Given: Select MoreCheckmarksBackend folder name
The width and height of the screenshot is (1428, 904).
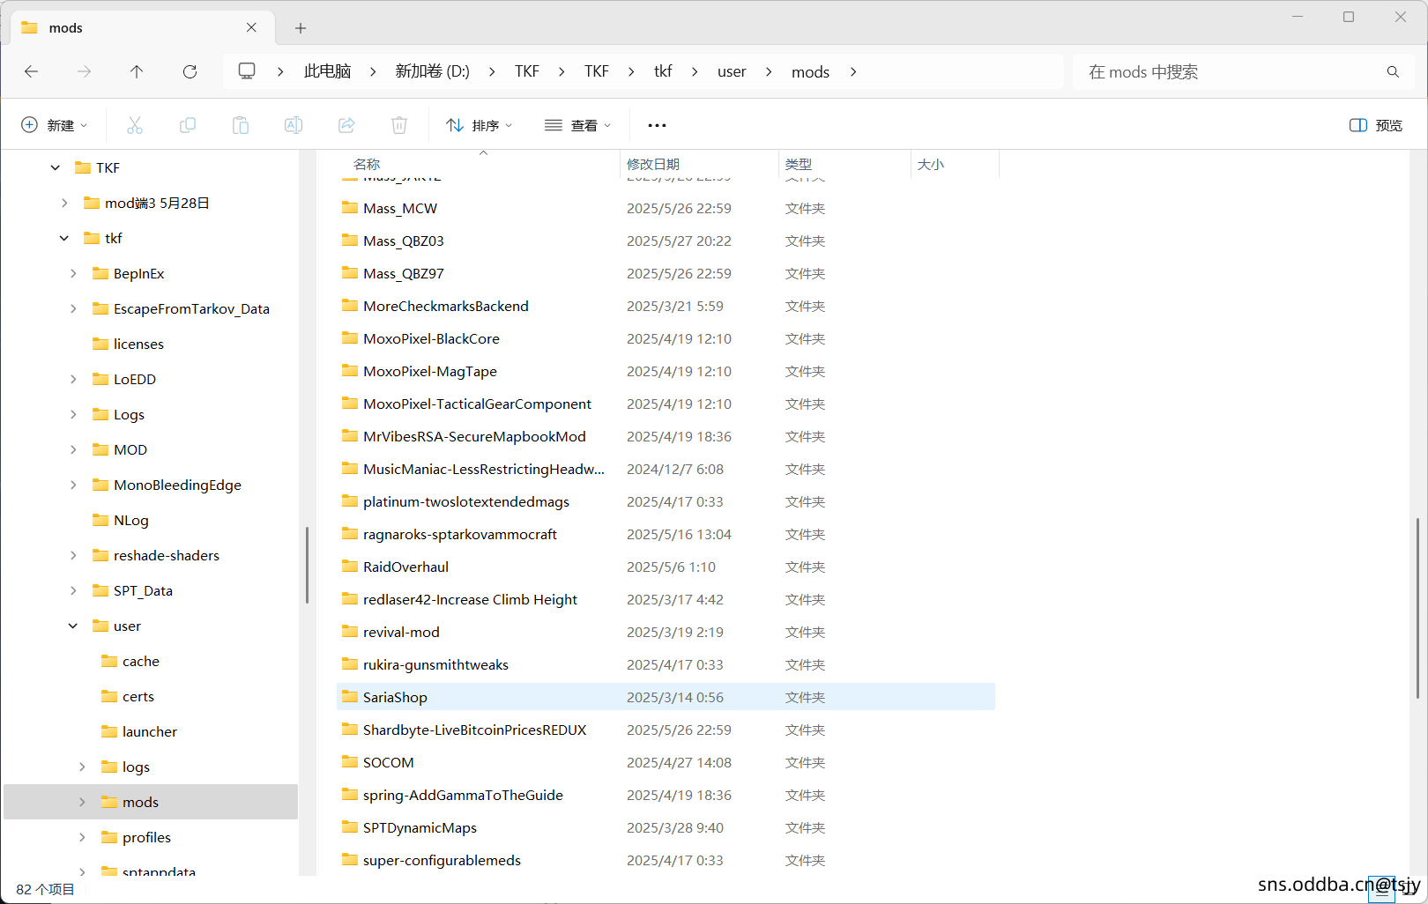Looking at the screenshot, I should 446,306.
